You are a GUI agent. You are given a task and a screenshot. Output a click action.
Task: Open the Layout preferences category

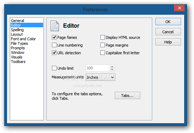(x=27, y=34)
